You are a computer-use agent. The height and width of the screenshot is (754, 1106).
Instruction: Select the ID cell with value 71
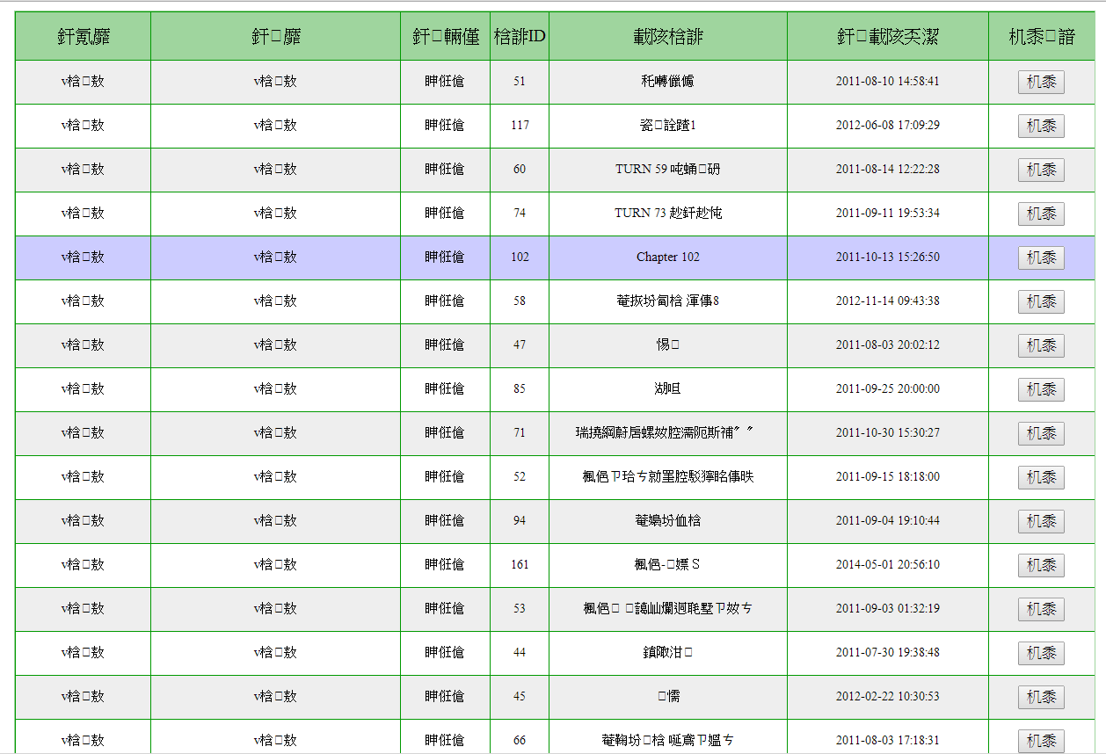coord(520,433)
